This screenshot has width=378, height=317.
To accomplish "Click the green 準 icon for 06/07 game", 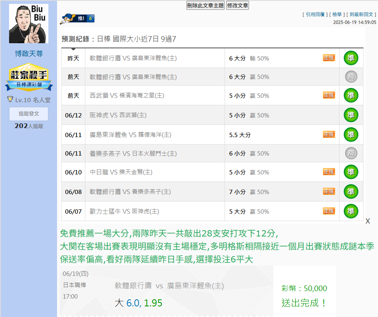I will click(x=351, y=211).
